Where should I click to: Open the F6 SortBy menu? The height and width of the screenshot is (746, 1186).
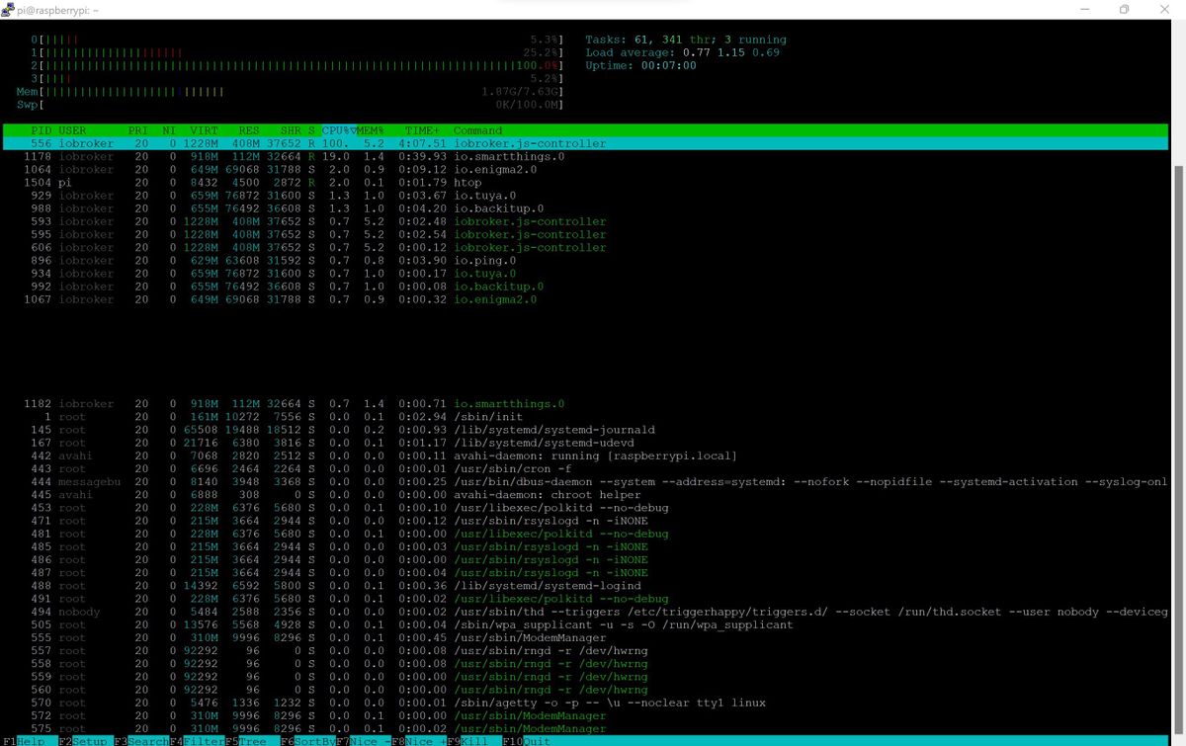[x=306, y=740]
